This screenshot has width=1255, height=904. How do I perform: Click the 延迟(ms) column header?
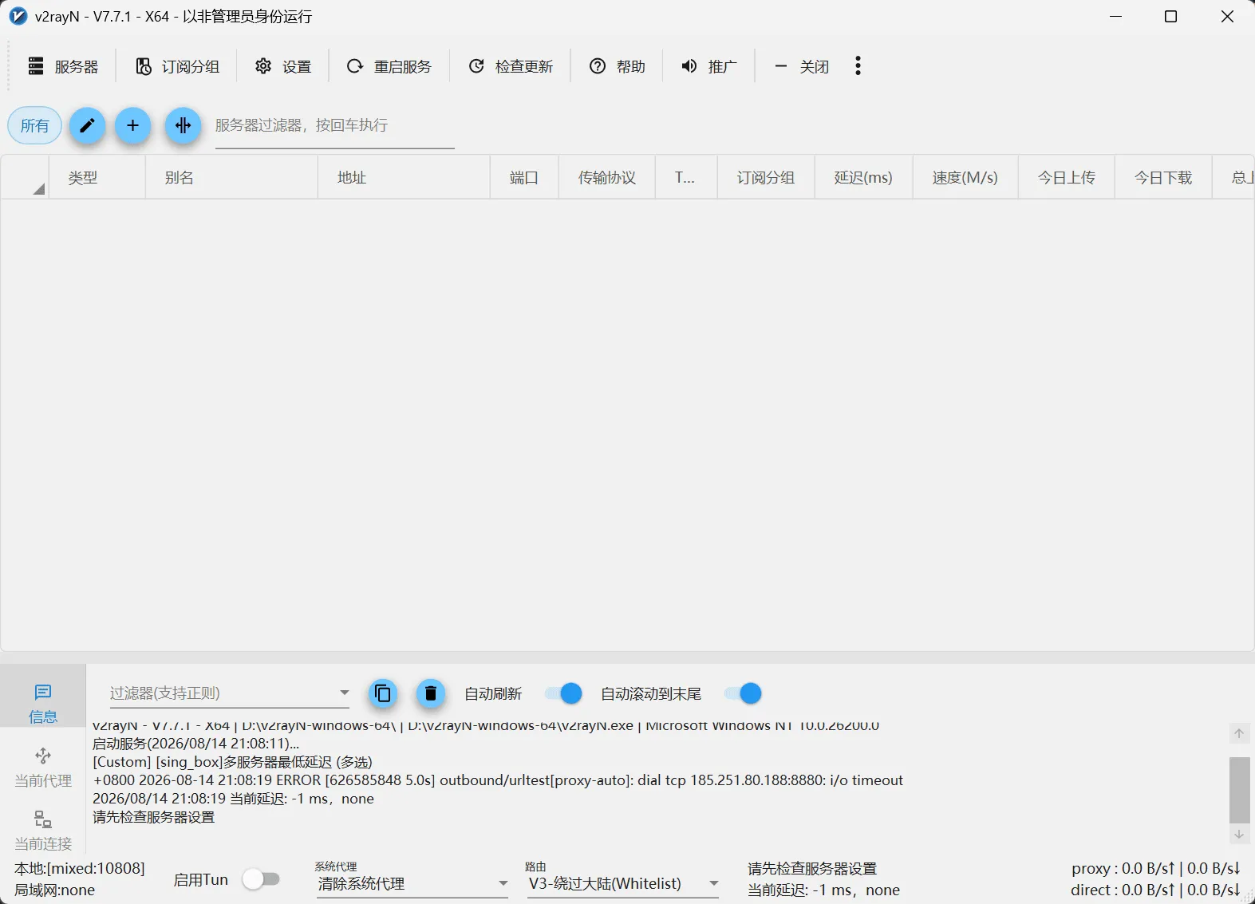click(863, 177)
